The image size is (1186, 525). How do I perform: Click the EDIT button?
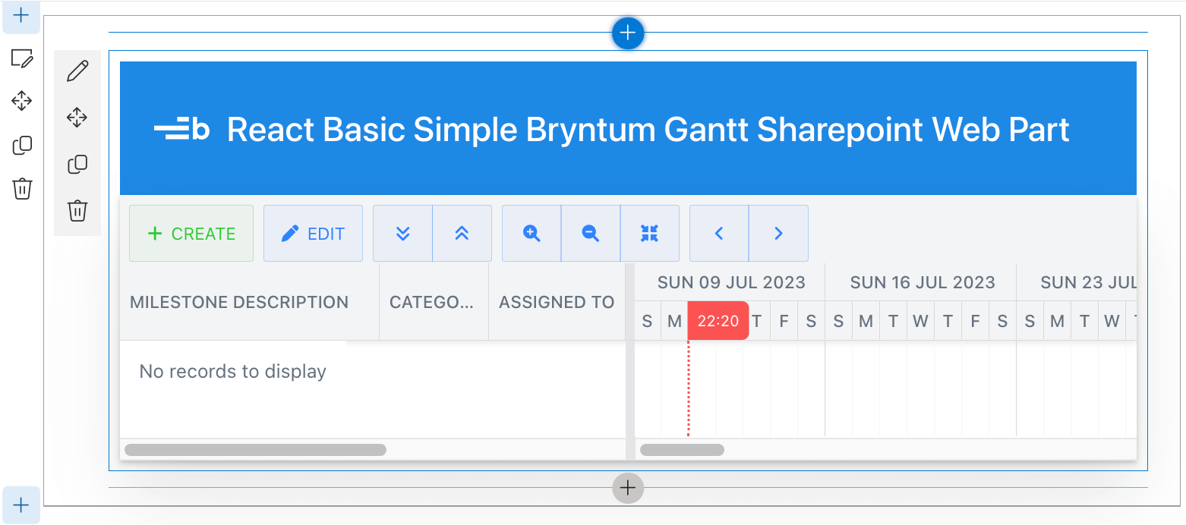313,234
